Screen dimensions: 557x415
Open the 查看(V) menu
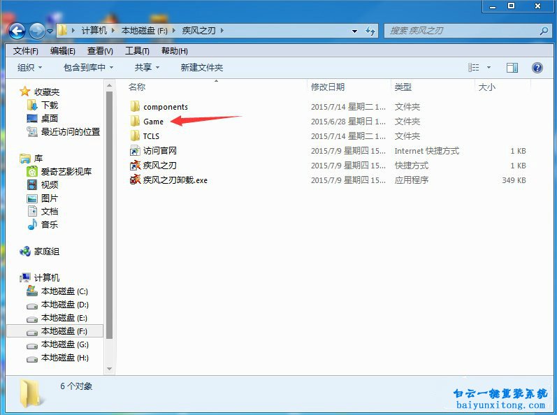(x=100, y=51)
